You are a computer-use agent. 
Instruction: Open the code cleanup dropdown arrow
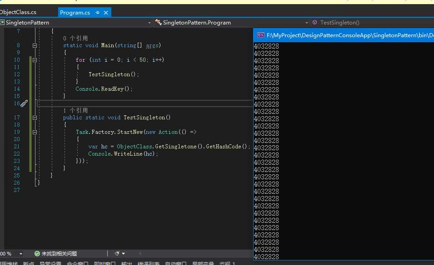click(124, 253)
